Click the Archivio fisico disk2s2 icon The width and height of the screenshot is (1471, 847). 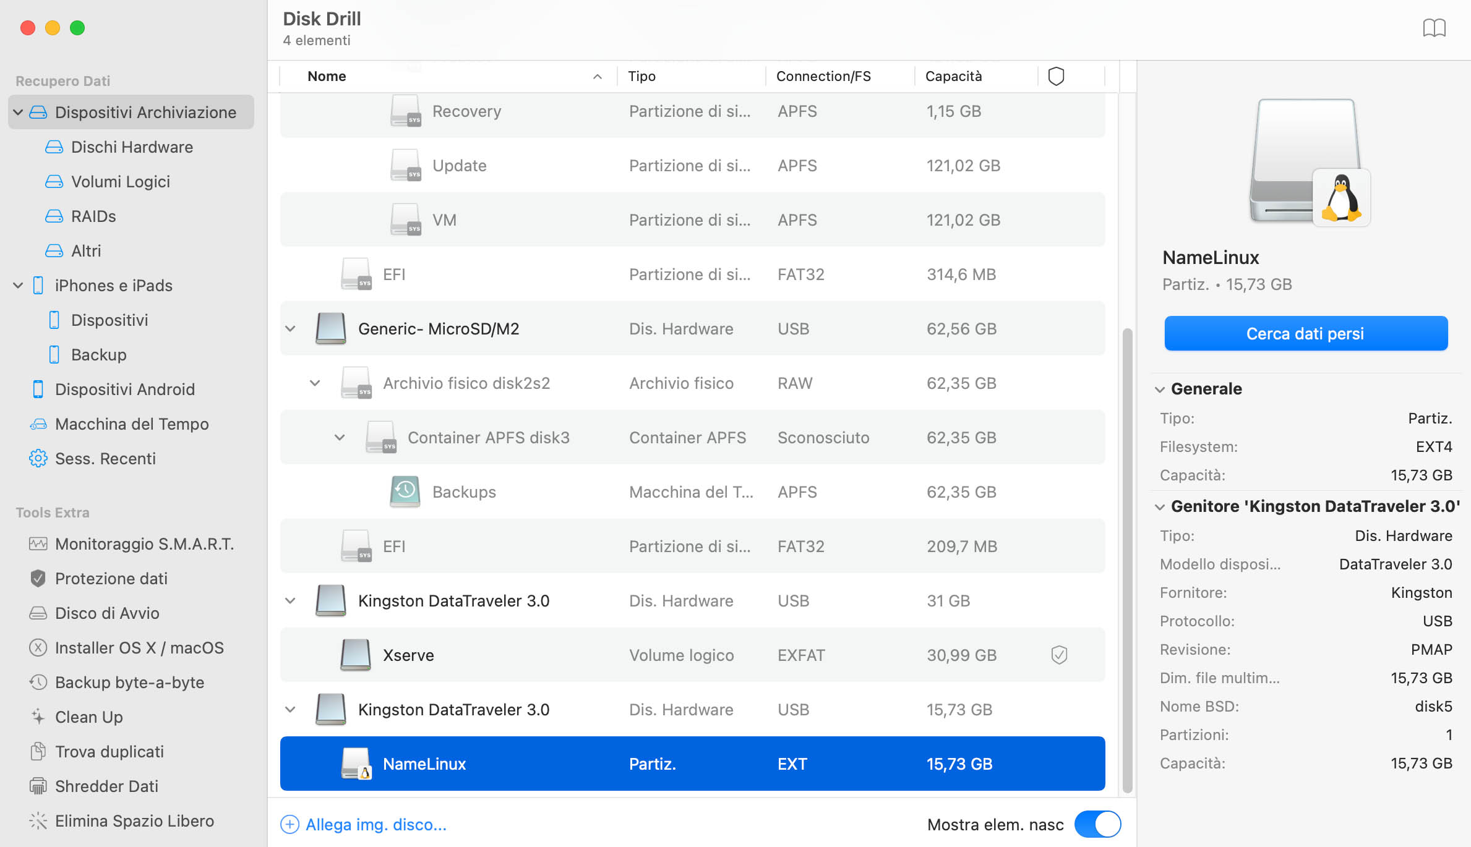(x=356, y=383)
